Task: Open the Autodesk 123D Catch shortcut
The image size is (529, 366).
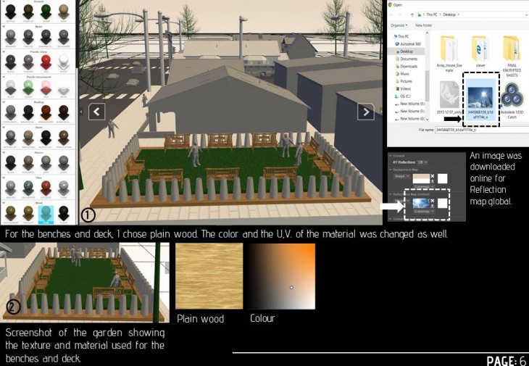Action: click(x=512, y=96)
